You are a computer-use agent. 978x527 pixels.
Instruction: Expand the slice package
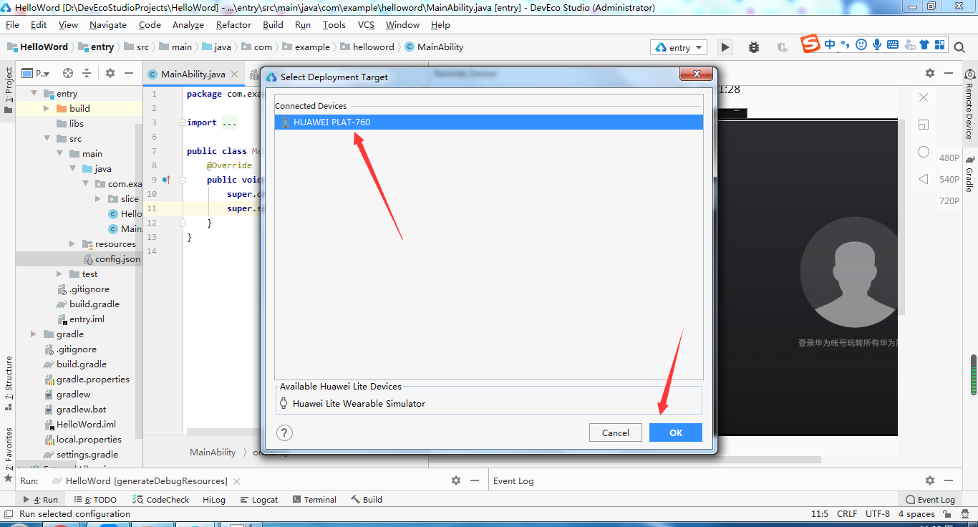tap(98, 199)
